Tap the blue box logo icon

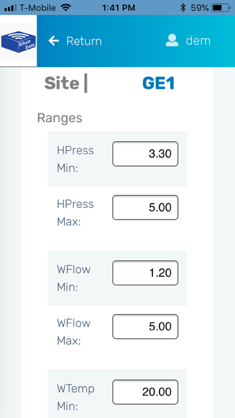tap(19, 42)
